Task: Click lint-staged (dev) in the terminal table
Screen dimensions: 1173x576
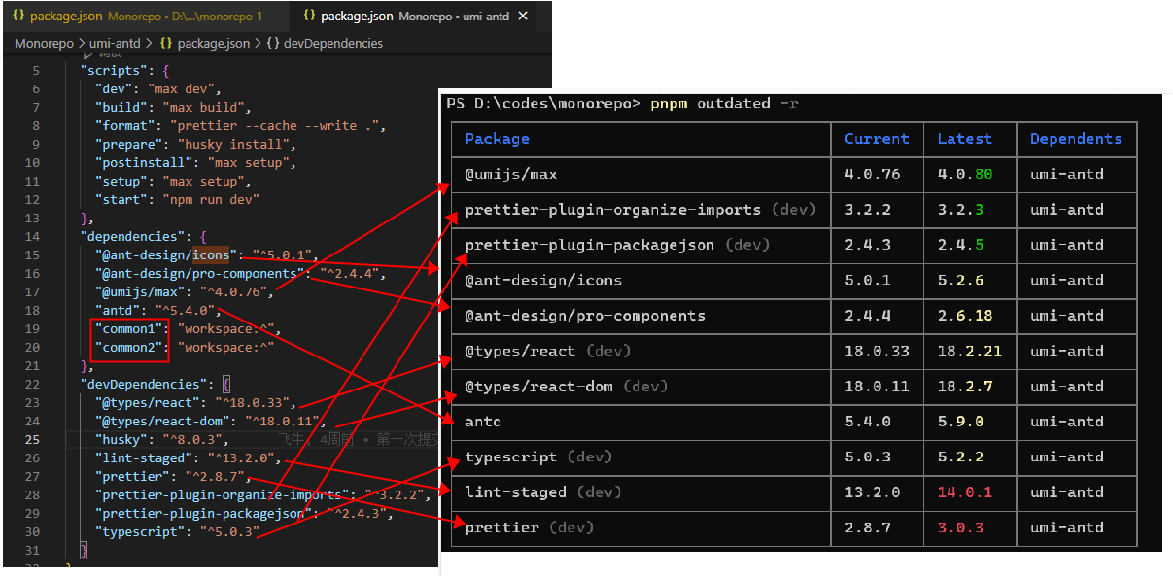Action: click(543, 491)
